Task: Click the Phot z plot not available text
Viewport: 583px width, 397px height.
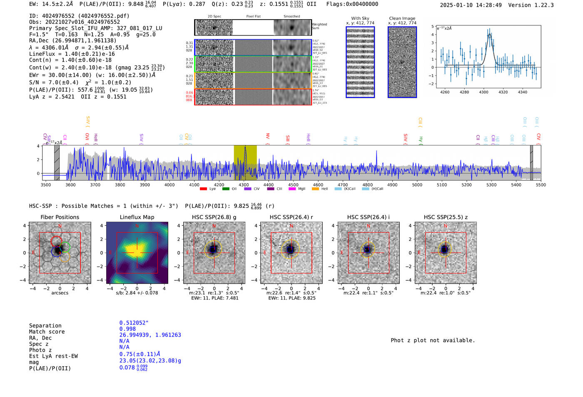Action: [433, 340]
